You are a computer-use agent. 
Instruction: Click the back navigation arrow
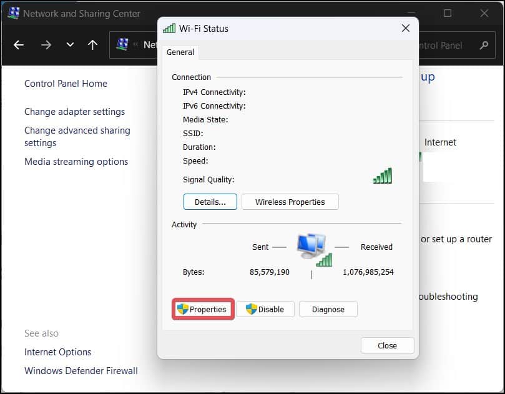coord(19,45)
